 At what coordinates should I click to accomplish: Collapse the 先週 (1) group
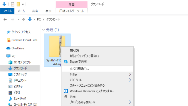click(x=43, y=30)
